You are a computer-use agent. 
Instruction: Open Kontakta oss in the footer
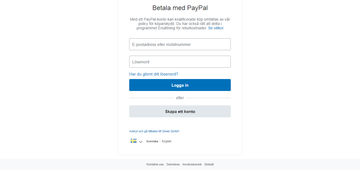[155, 164]
